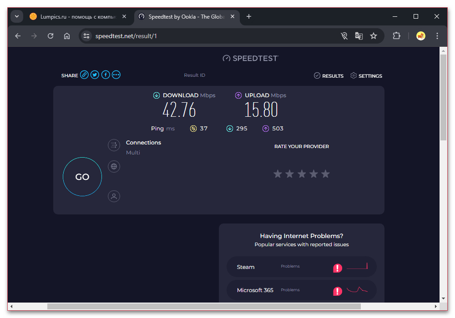
Task: Click scrollbar down arrow
Action: click(443, 298)
